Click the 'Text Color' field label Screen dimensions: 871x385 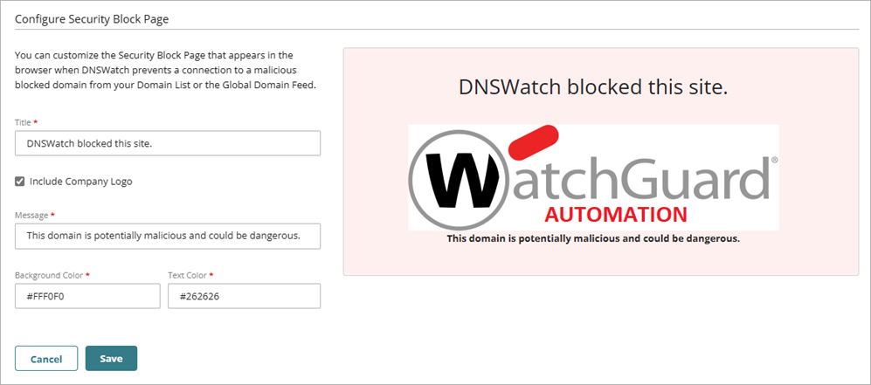pyautogui.click(x=187, y=275)
